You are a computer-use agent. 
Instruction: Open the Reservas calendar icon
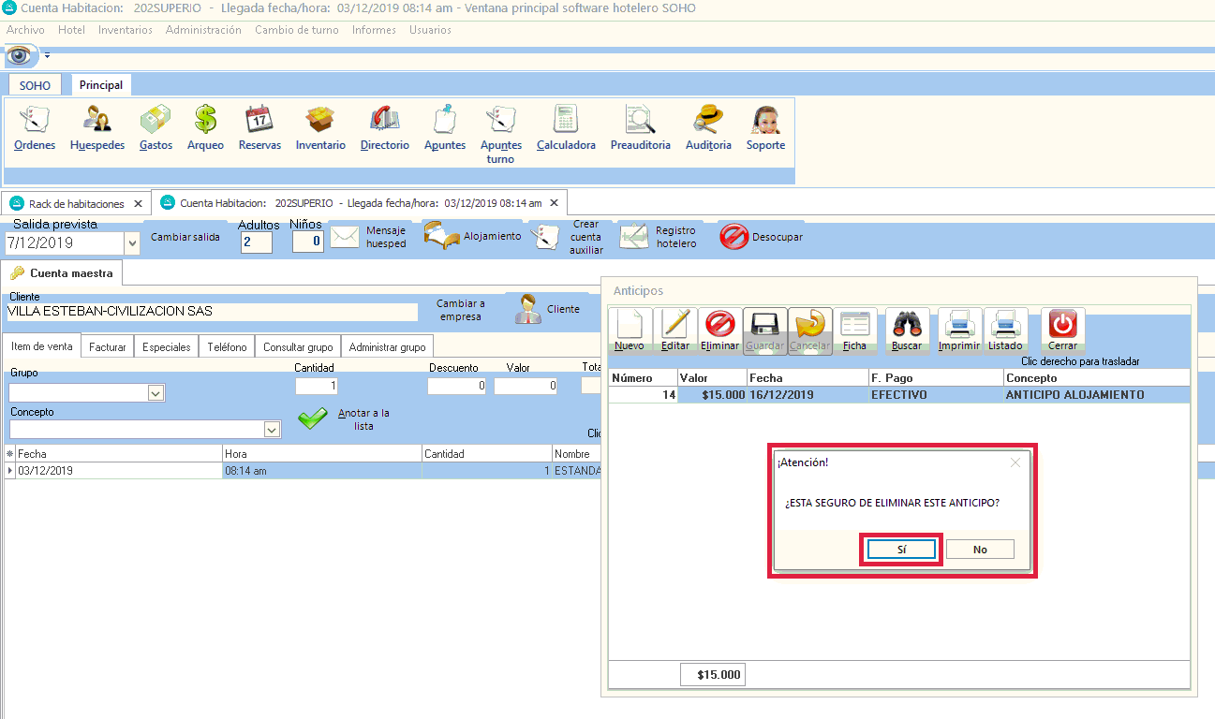click(x=259, y=120)
